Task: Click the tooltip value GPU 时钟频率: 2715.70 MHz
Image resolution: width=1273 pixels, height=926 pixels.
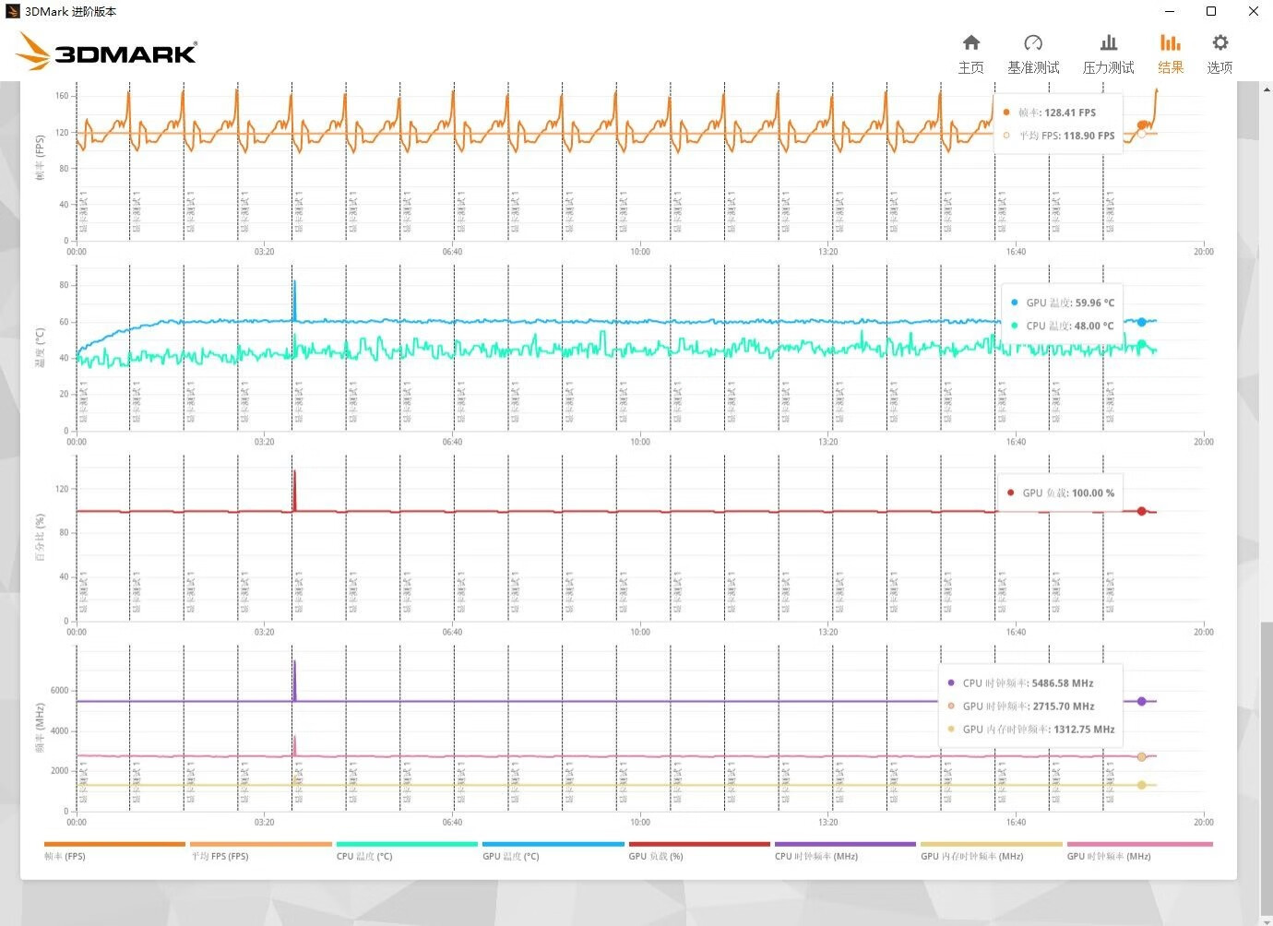Action: (1029, 706)
